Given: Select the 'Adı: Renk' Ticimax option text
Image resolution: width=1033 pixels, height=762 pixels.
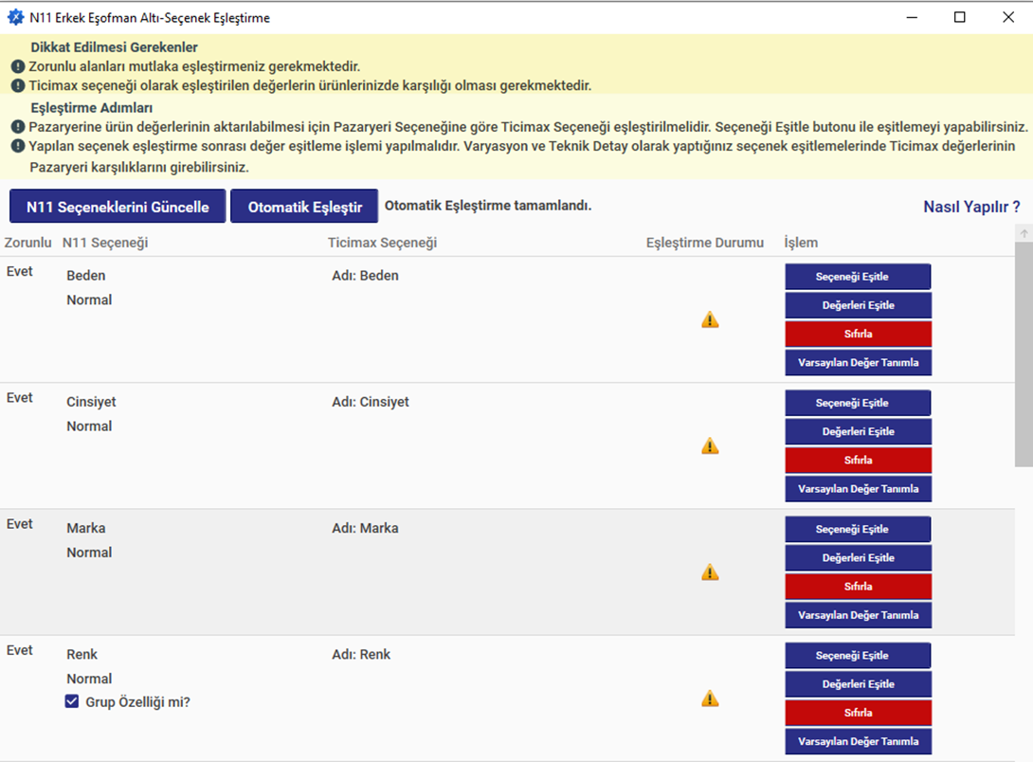Looking at the screenshot, I should 361,655.
